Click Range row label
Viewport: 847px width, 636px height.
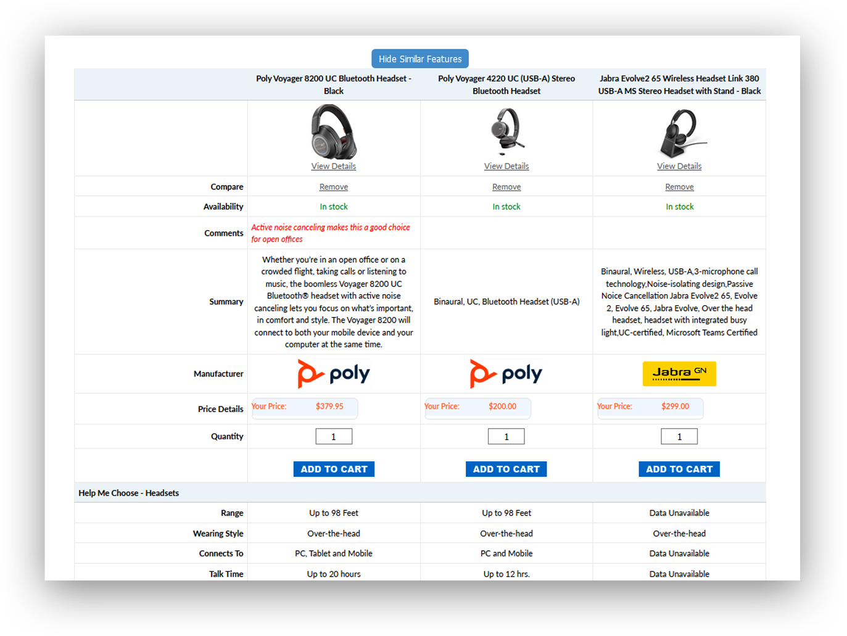[232, 513]
